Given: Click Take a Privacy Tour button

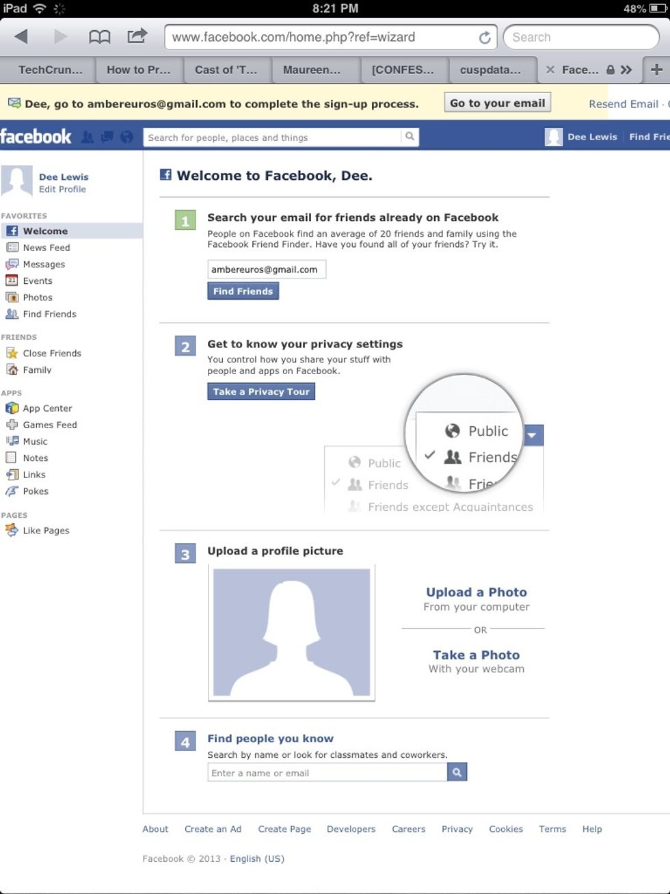Looking at the screenshot, I should (261, 392).
